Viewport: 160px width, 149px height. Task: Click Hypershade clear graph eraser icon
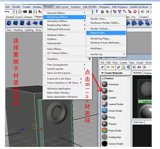[x=118, y=67]
